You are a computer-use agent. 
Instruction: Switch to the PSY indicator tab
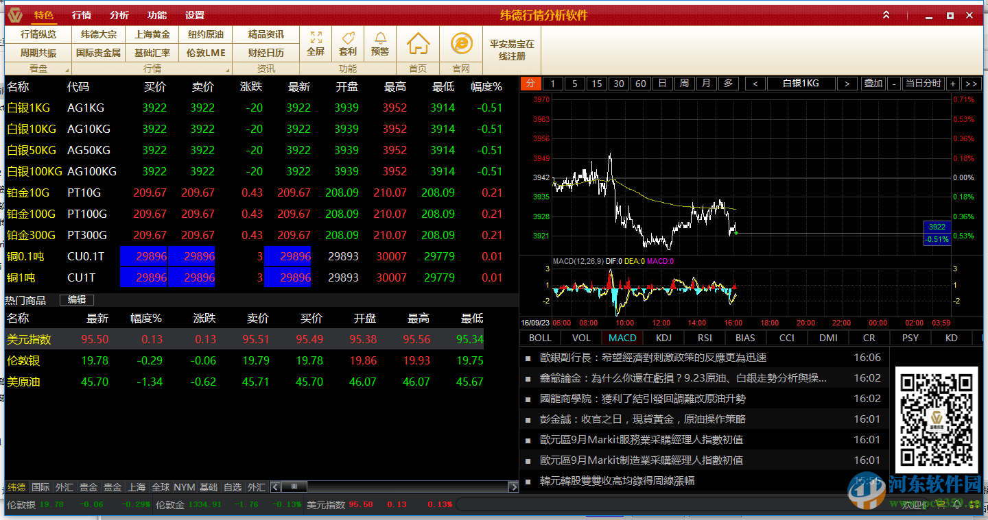coord(910,338)
